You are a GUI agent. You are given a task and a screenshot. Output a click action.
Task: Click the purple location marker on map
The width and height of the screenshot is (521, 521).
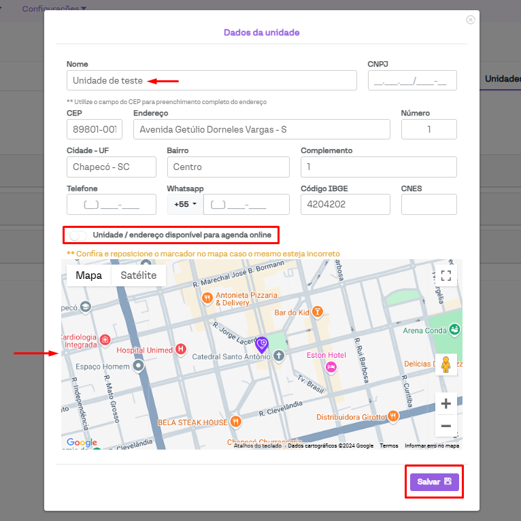tap(262, 345)
